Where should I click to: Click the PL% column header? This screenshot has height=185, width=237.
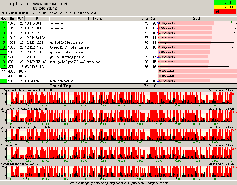pyautogui.click(x=21, y=19)
